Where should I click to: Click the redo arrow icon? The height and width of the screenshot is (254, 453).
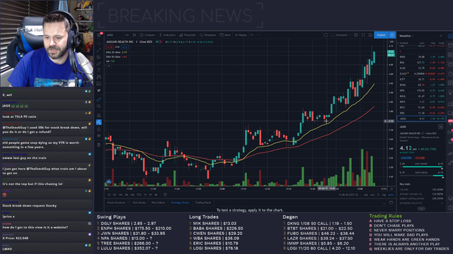[x=257, y=35]
